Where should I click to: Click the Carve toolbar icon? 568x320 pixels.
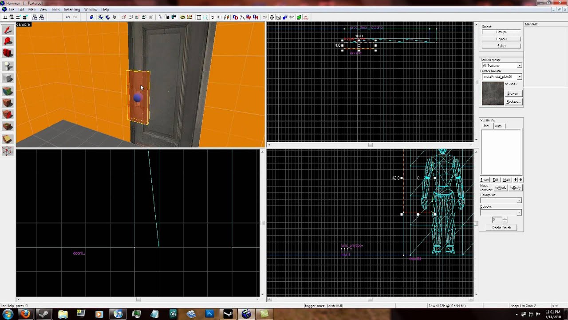tap(91, 17)
